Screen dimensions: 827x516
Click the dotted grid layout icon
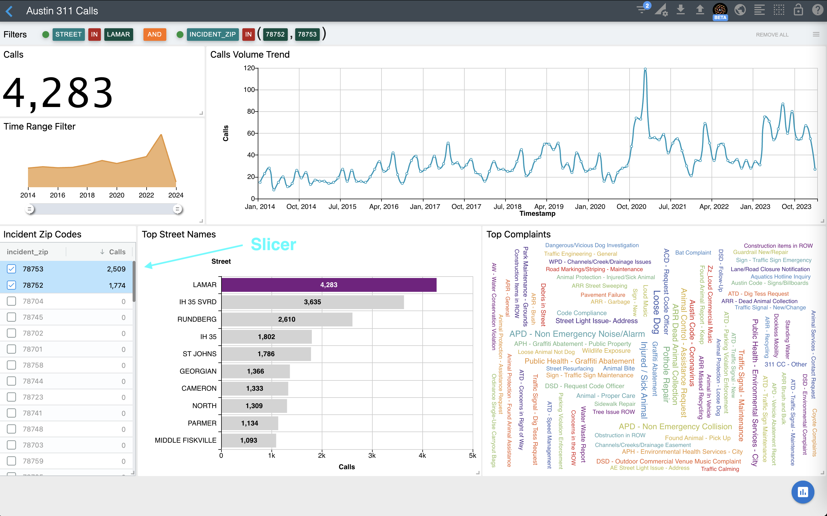pos(778,9)
